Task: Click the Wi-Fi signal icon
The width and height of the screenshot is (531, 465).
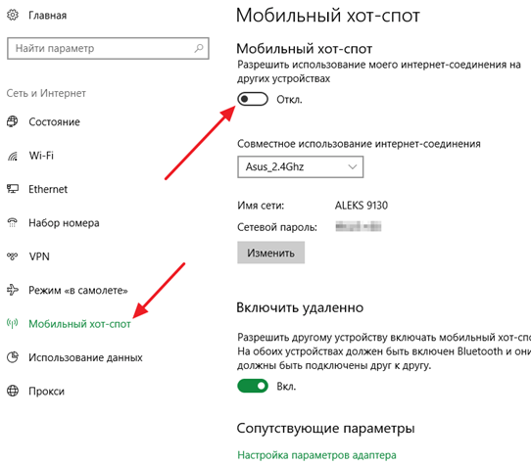Action: point(13,156)
